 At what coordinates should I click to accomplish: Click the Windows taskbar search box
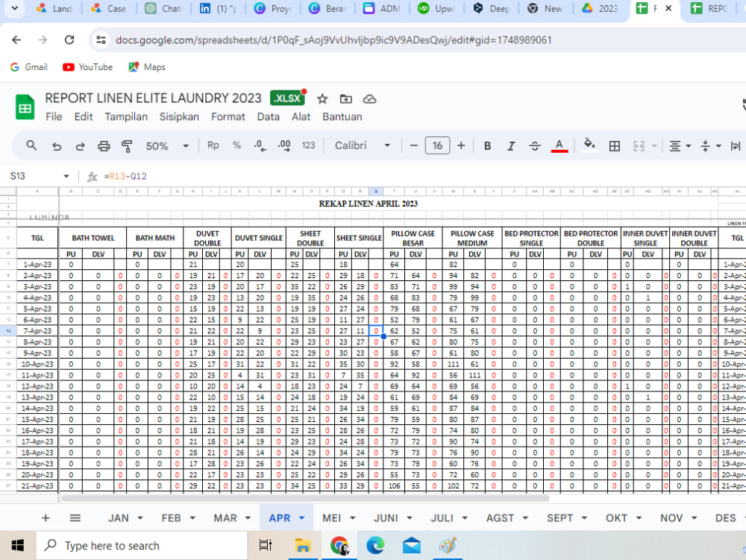click(142, 545)
